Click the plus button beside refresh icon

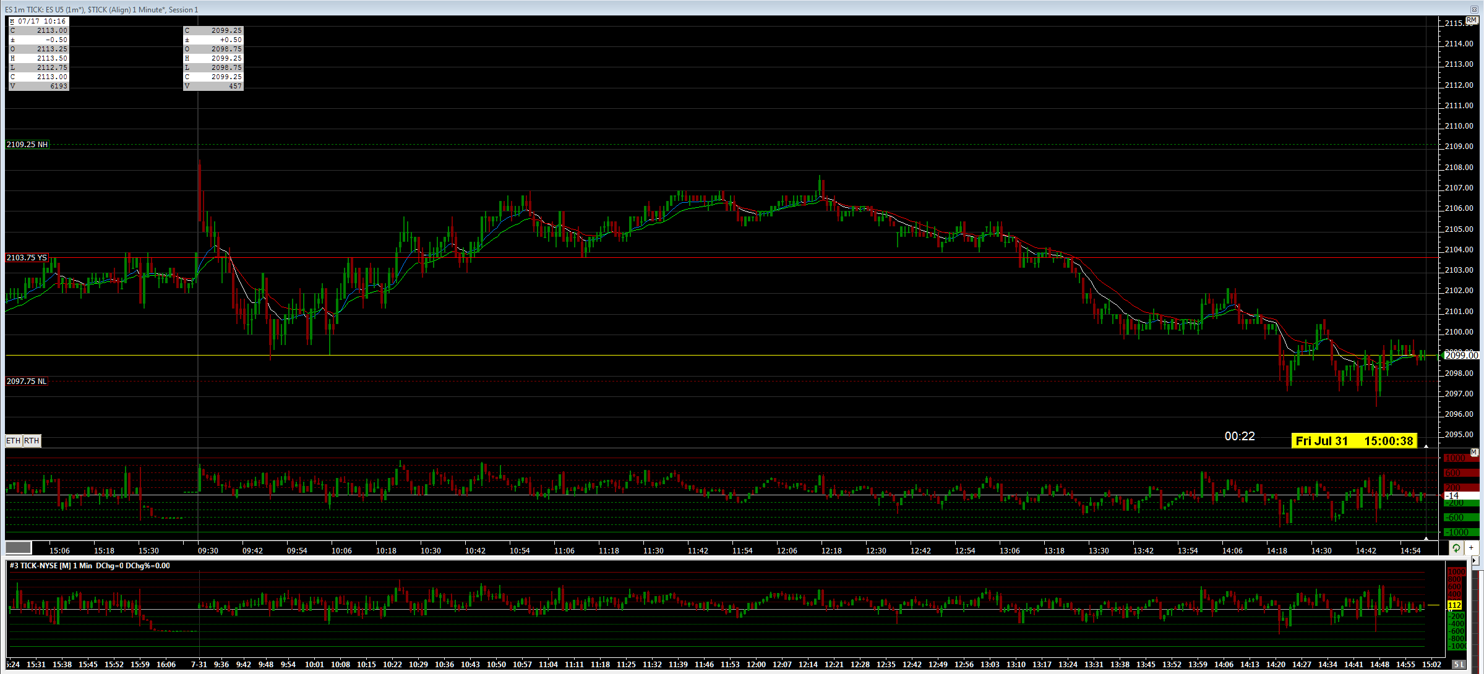pyautogui.click(x=1472, y=548)
